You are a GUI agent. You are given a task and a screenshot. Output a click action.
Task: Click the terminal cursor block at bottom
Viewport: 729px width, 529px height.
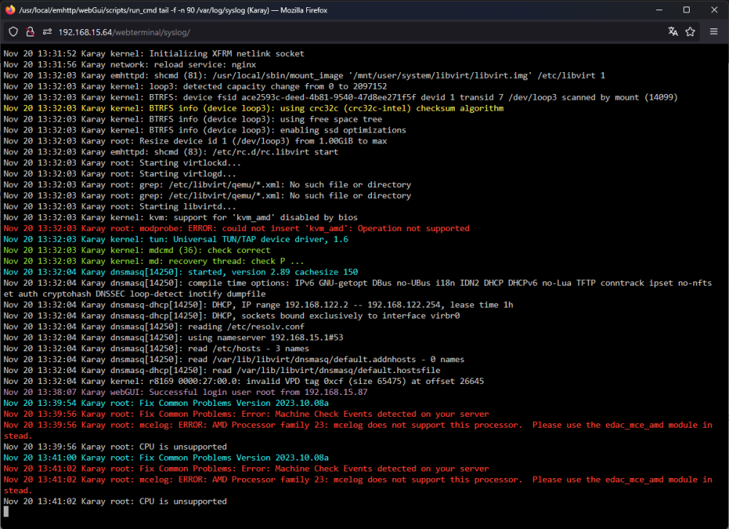coord(6,512)
